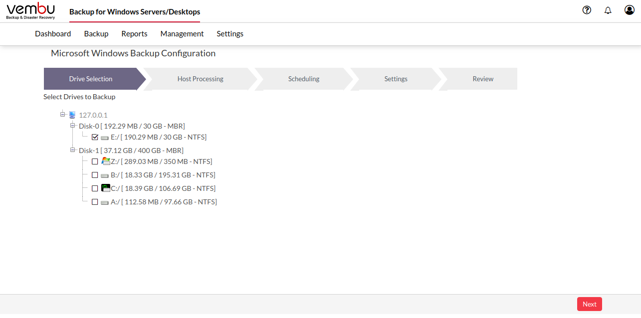Collapse the 127.0.0.1 host node
The width and height of the screenshot is (641, 318).
click(x=62, y=114)
